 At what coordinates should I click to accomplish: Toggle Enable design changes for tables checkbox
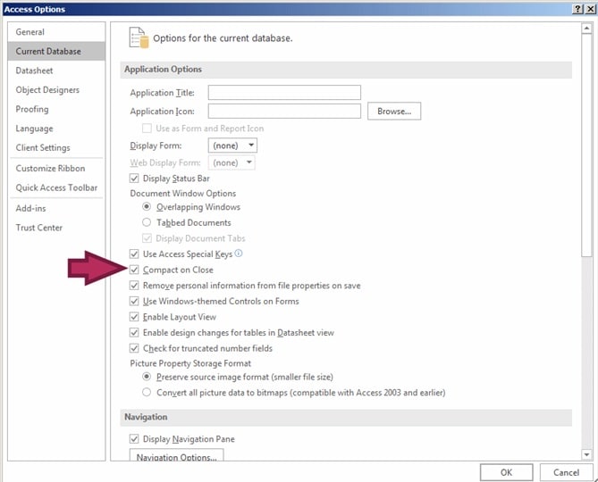[x=134, y=333]
